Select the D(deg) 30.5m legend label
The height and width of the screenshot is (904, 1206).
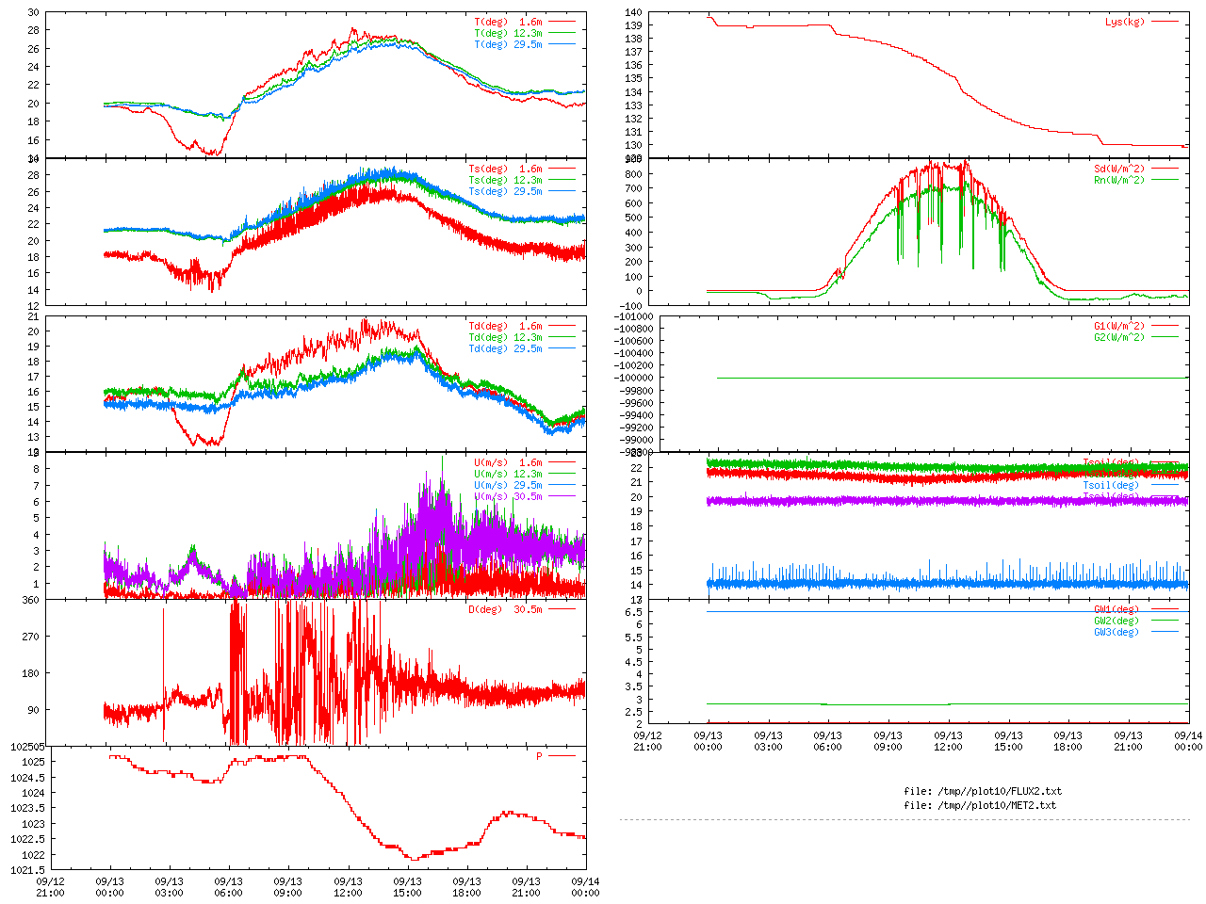(505, 609)
